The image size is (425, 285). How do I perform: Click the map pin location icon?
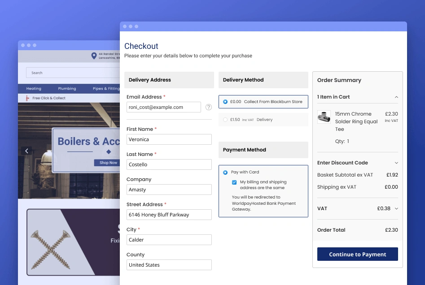click(x=94, y=56)
